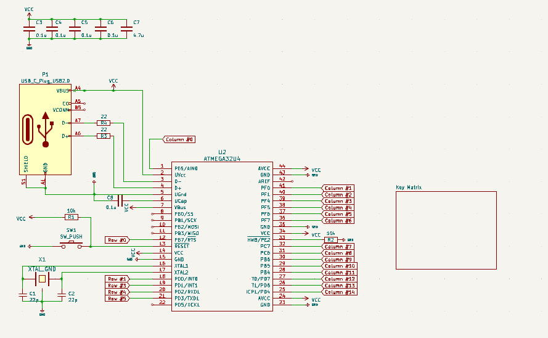The height and width of the screenshot is (338, 548).
Task: Select the X1 crystal symbol
Action: 42,279
